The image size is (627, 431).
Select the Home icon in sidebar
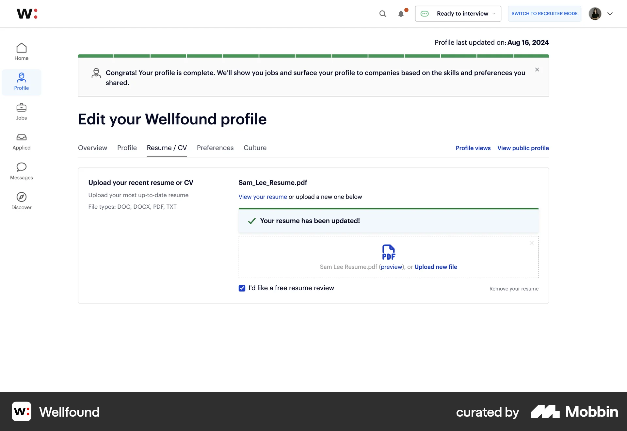point(21,51)
